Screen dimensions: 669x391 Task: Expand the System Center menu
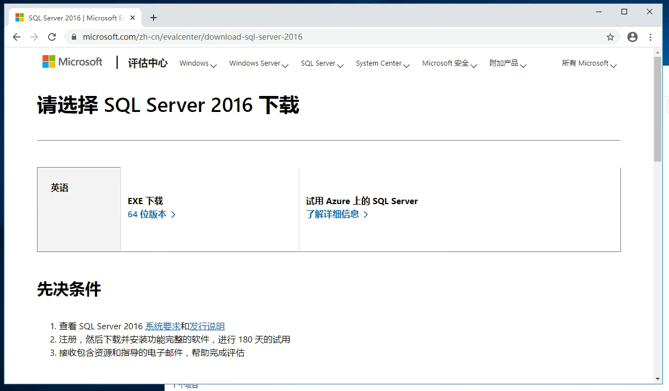382,63
